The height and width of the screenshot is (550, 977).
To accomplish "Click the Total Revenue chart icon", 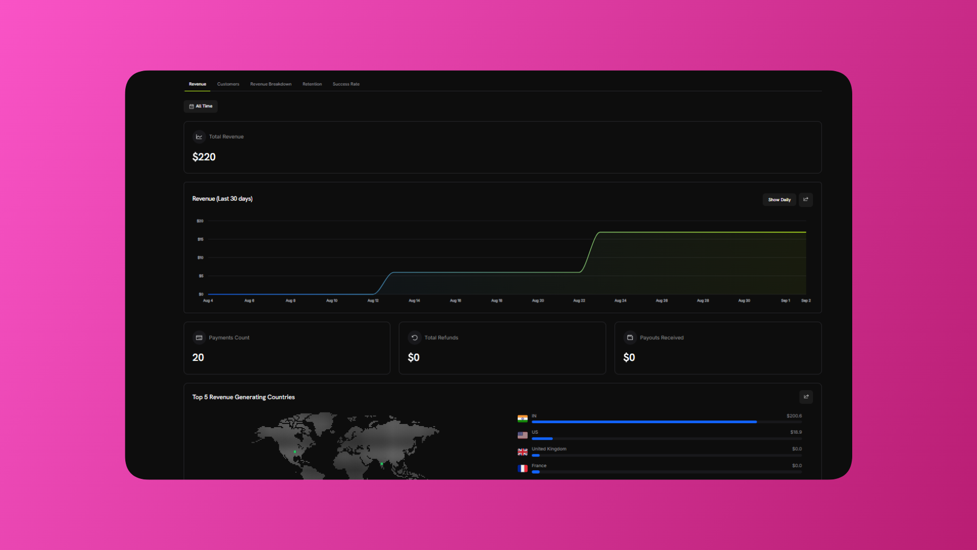I will tap(199, 136).
